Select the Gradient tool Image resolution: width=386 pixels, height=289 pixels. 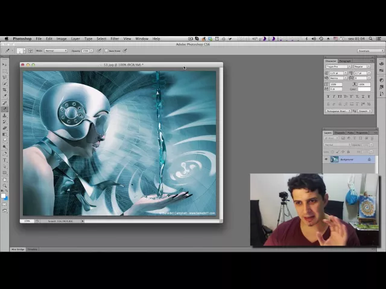pos(4,134)
